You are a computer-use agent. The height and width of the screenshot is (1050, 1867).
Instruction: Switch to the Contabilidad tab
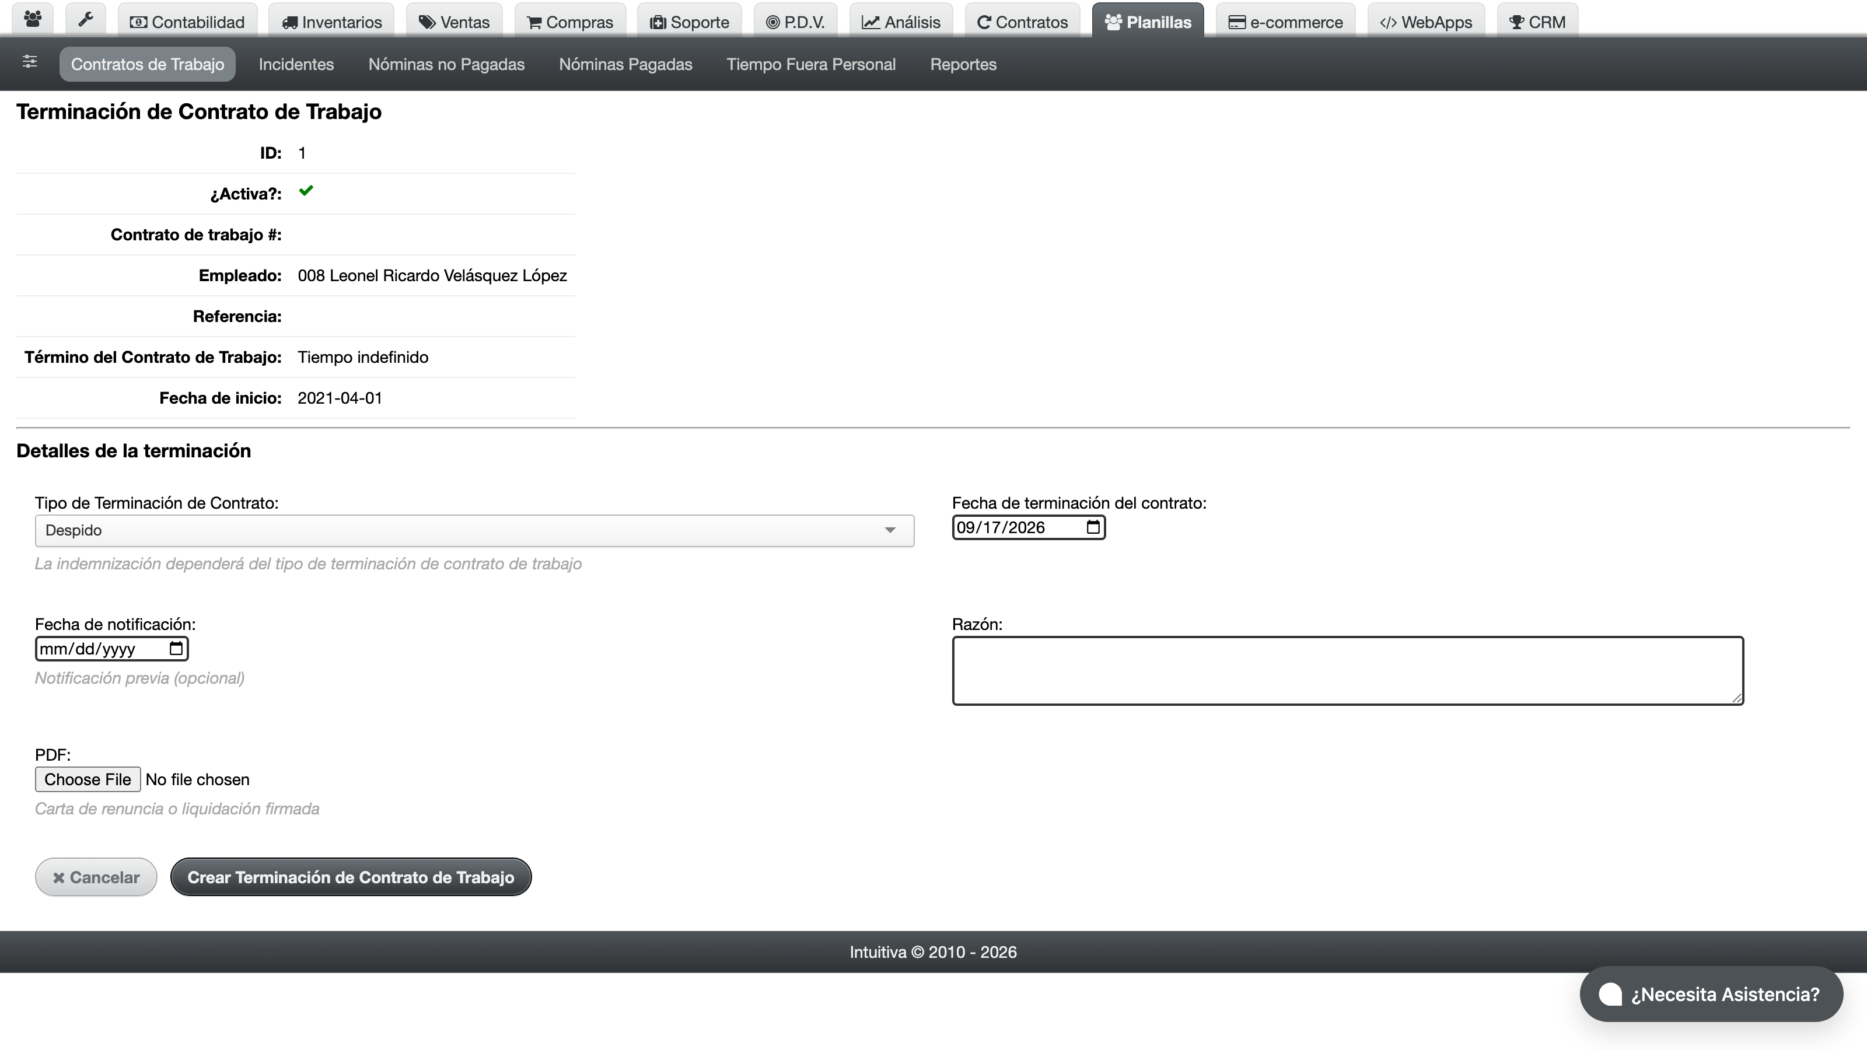click(187, 20)
